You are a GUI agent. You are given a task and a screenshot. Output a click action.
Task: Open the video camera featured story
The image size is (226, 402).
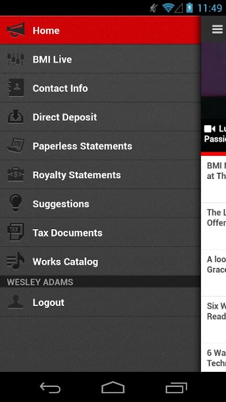point(215,133)
